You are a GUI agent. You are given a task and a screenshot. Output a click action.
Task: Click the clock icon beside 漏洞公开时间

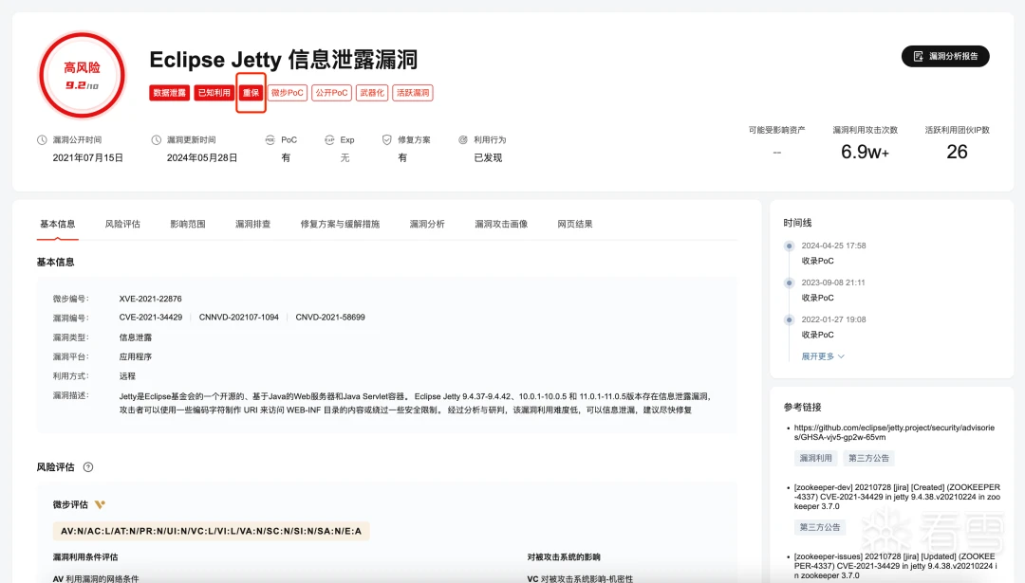tap(42, 139)
